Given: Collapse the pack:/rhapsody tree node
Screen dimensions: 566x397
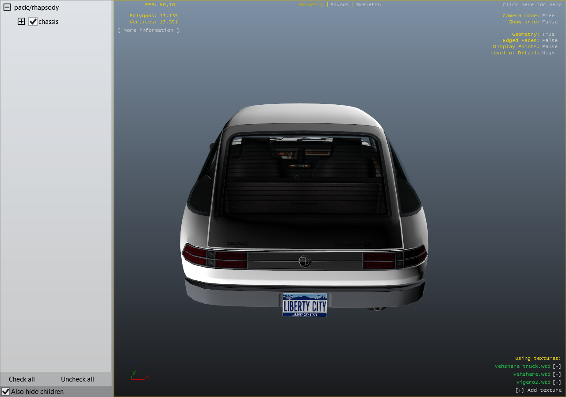Looking at the screenshot, I should pyautogui.click(x=7, y=8).
